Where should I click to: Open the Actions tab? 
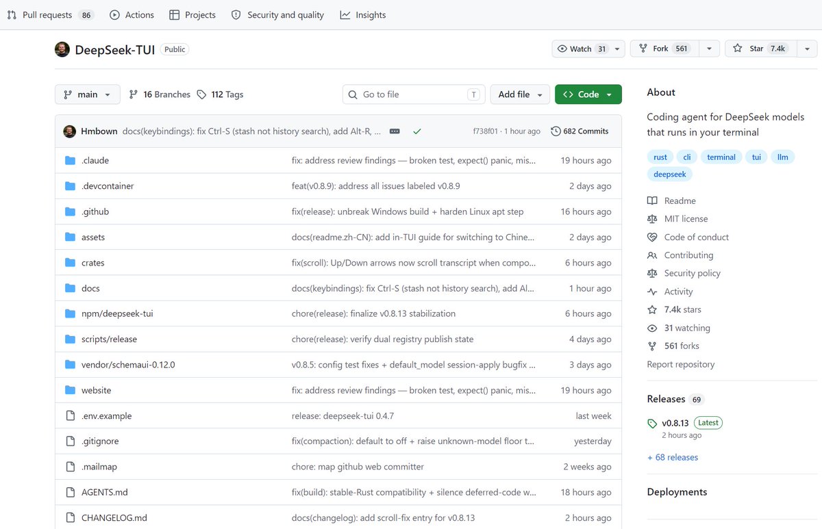132,15
